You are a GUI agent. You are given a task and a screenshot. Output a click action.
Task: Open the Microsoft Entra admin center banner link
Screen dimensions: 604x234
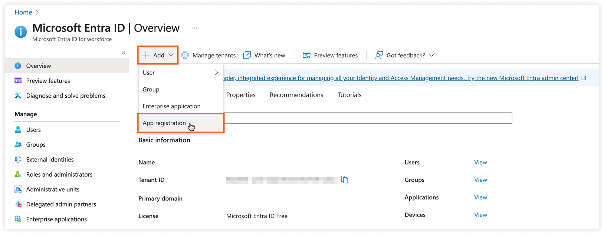(x=401, y=78)
